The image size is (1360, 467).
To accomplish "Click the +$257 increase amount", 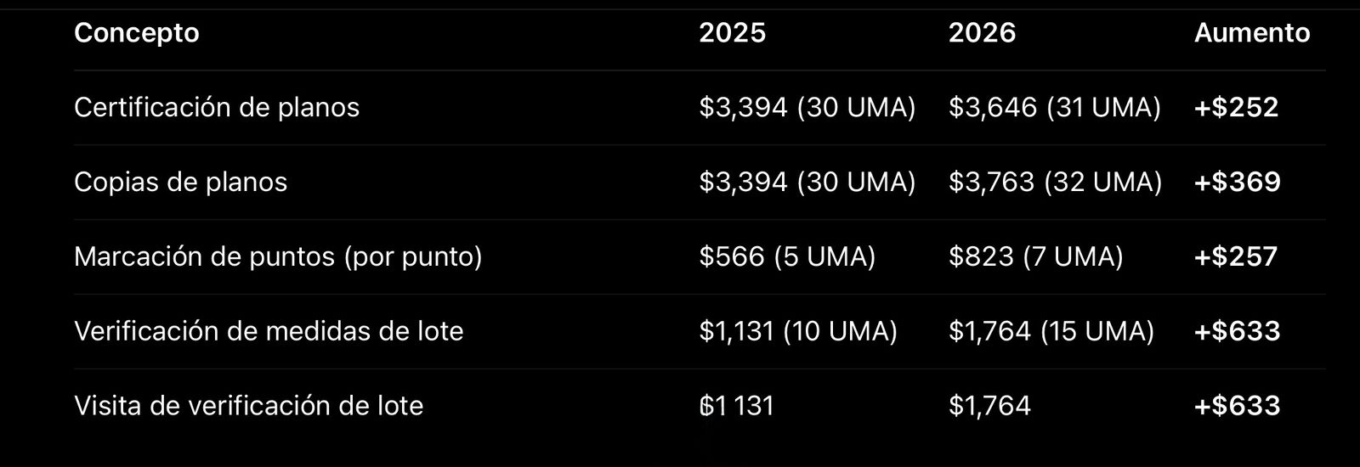I will point(1235,256).
